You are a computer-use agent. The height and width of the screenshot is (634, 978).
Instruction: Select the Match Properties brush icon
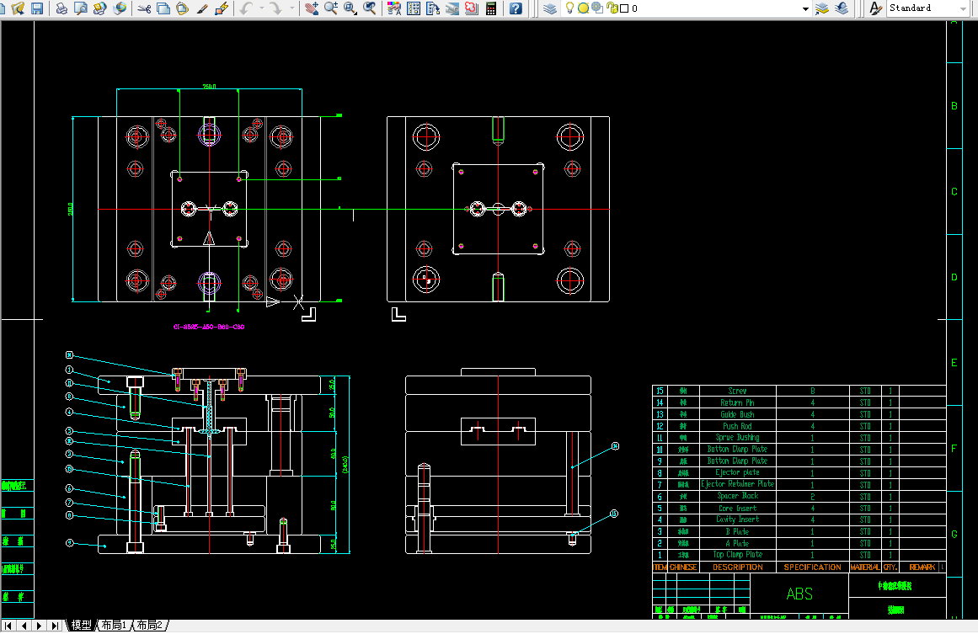(x=202, y=8)
